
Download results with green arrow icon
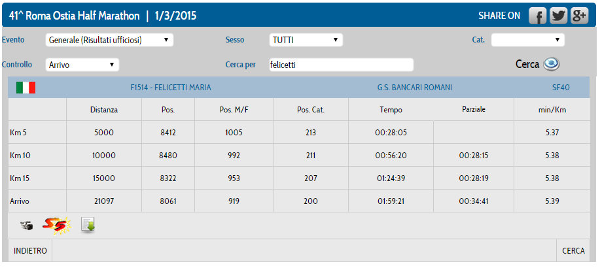pos(88,226)
